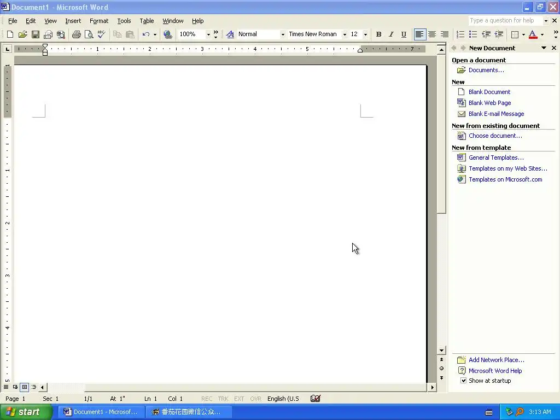Open the Insert menu
The width and height of the screenshot is (560, 420).
pyautogui.click(x=73, y=21)
